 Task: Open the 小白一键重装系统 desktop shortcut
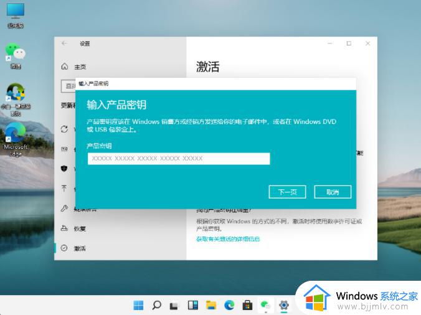tap(16, 100)
